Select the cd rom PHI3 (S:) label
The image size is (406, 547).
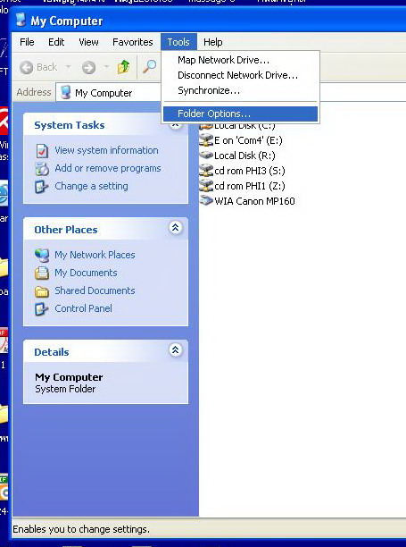click(250, 171)
